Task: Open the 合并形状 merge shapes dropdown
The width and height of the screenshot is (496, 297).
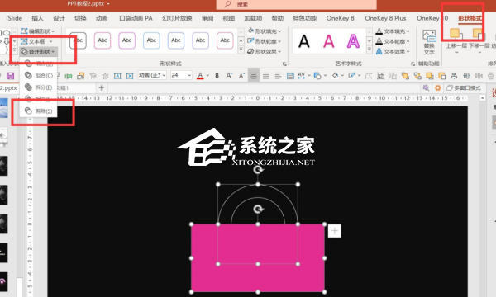Action: pyautogui.click(x=38, y=51)
